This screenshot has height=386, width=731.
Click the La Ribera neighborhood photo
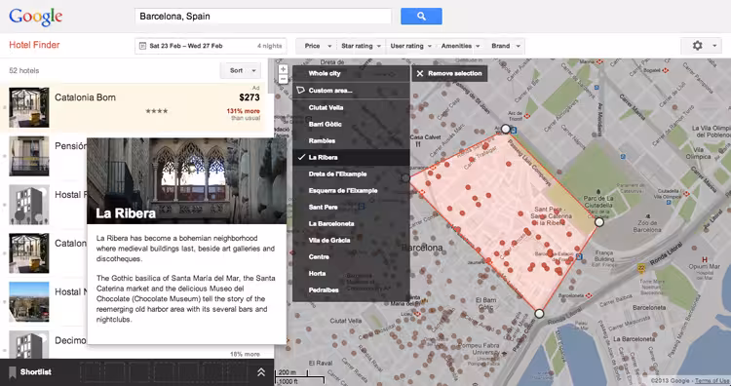pos(186,181)
